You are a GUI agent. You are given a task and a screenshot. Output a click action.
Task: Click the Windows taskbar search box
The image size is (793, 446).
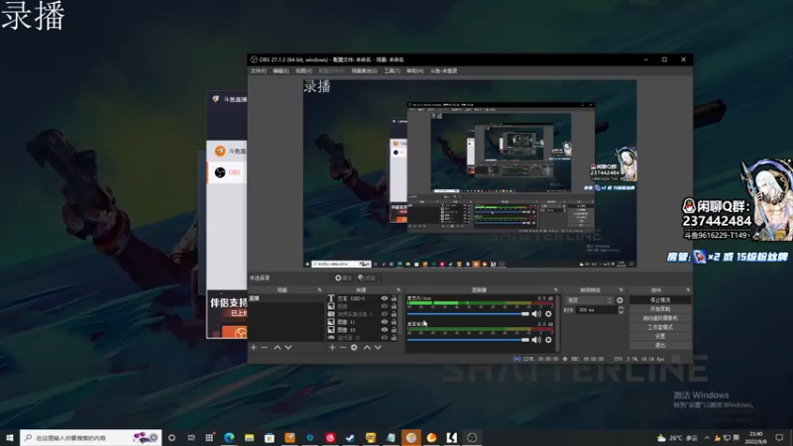90,437
